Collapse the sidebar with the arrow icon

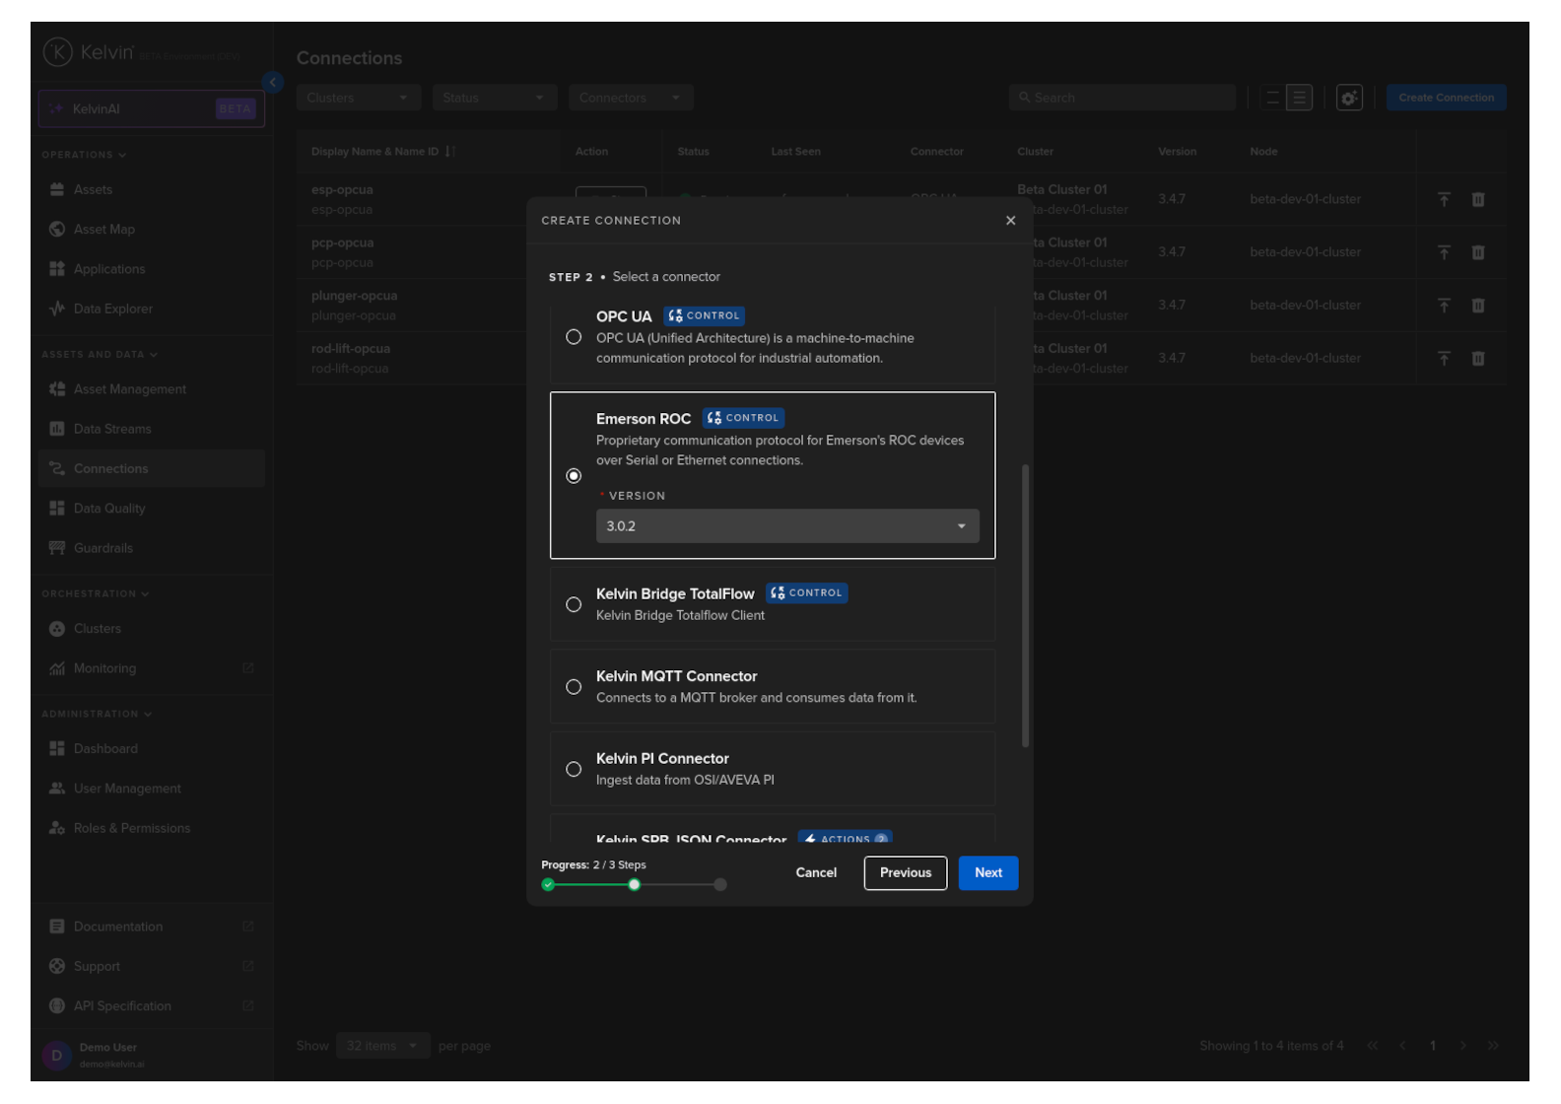tap(273, 83)
